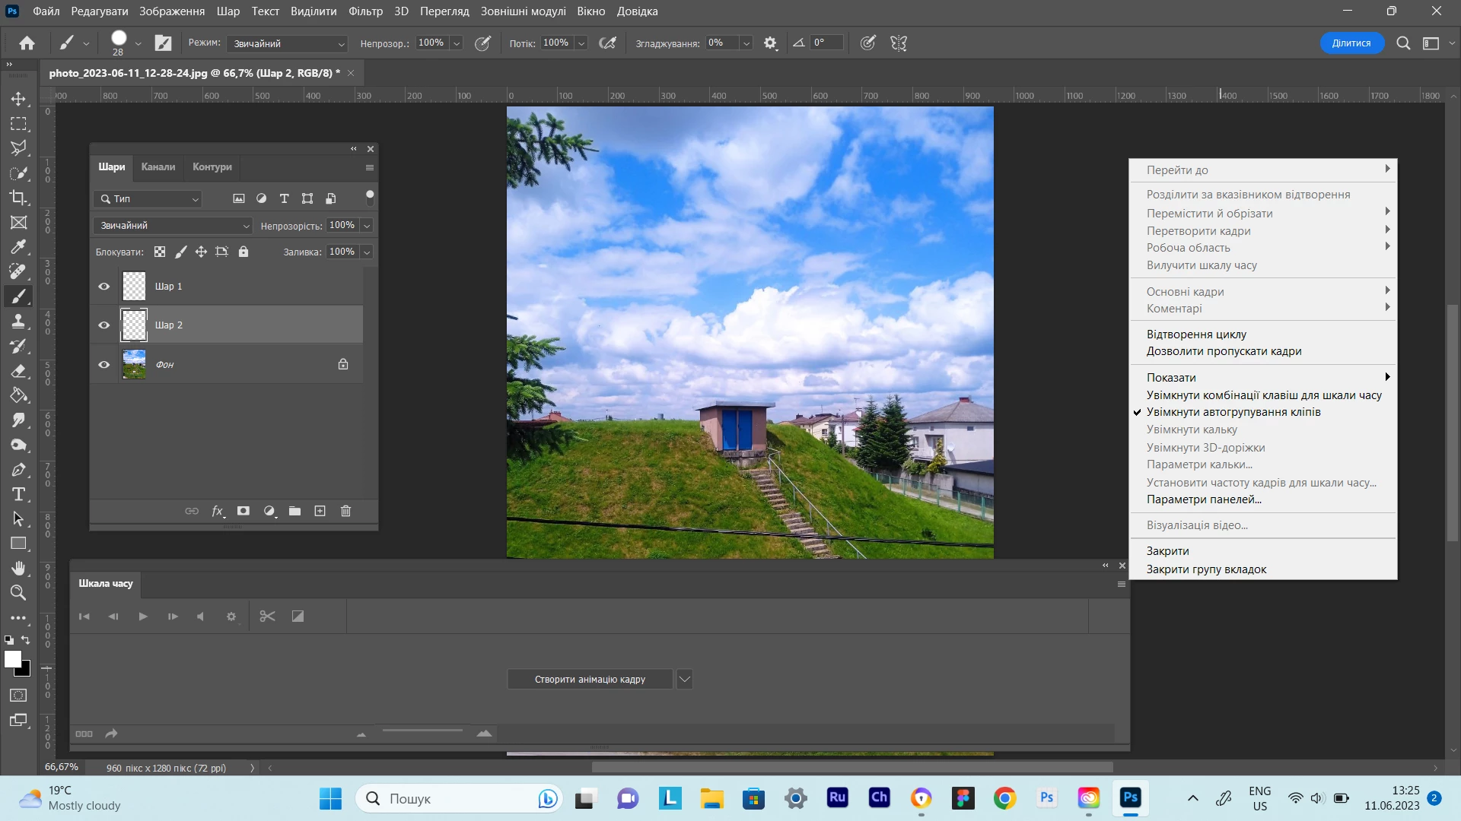Add a layer mask via panel icon
Image resolution: width=1461 pixels, height=821 pixels.
coord(243,511)
